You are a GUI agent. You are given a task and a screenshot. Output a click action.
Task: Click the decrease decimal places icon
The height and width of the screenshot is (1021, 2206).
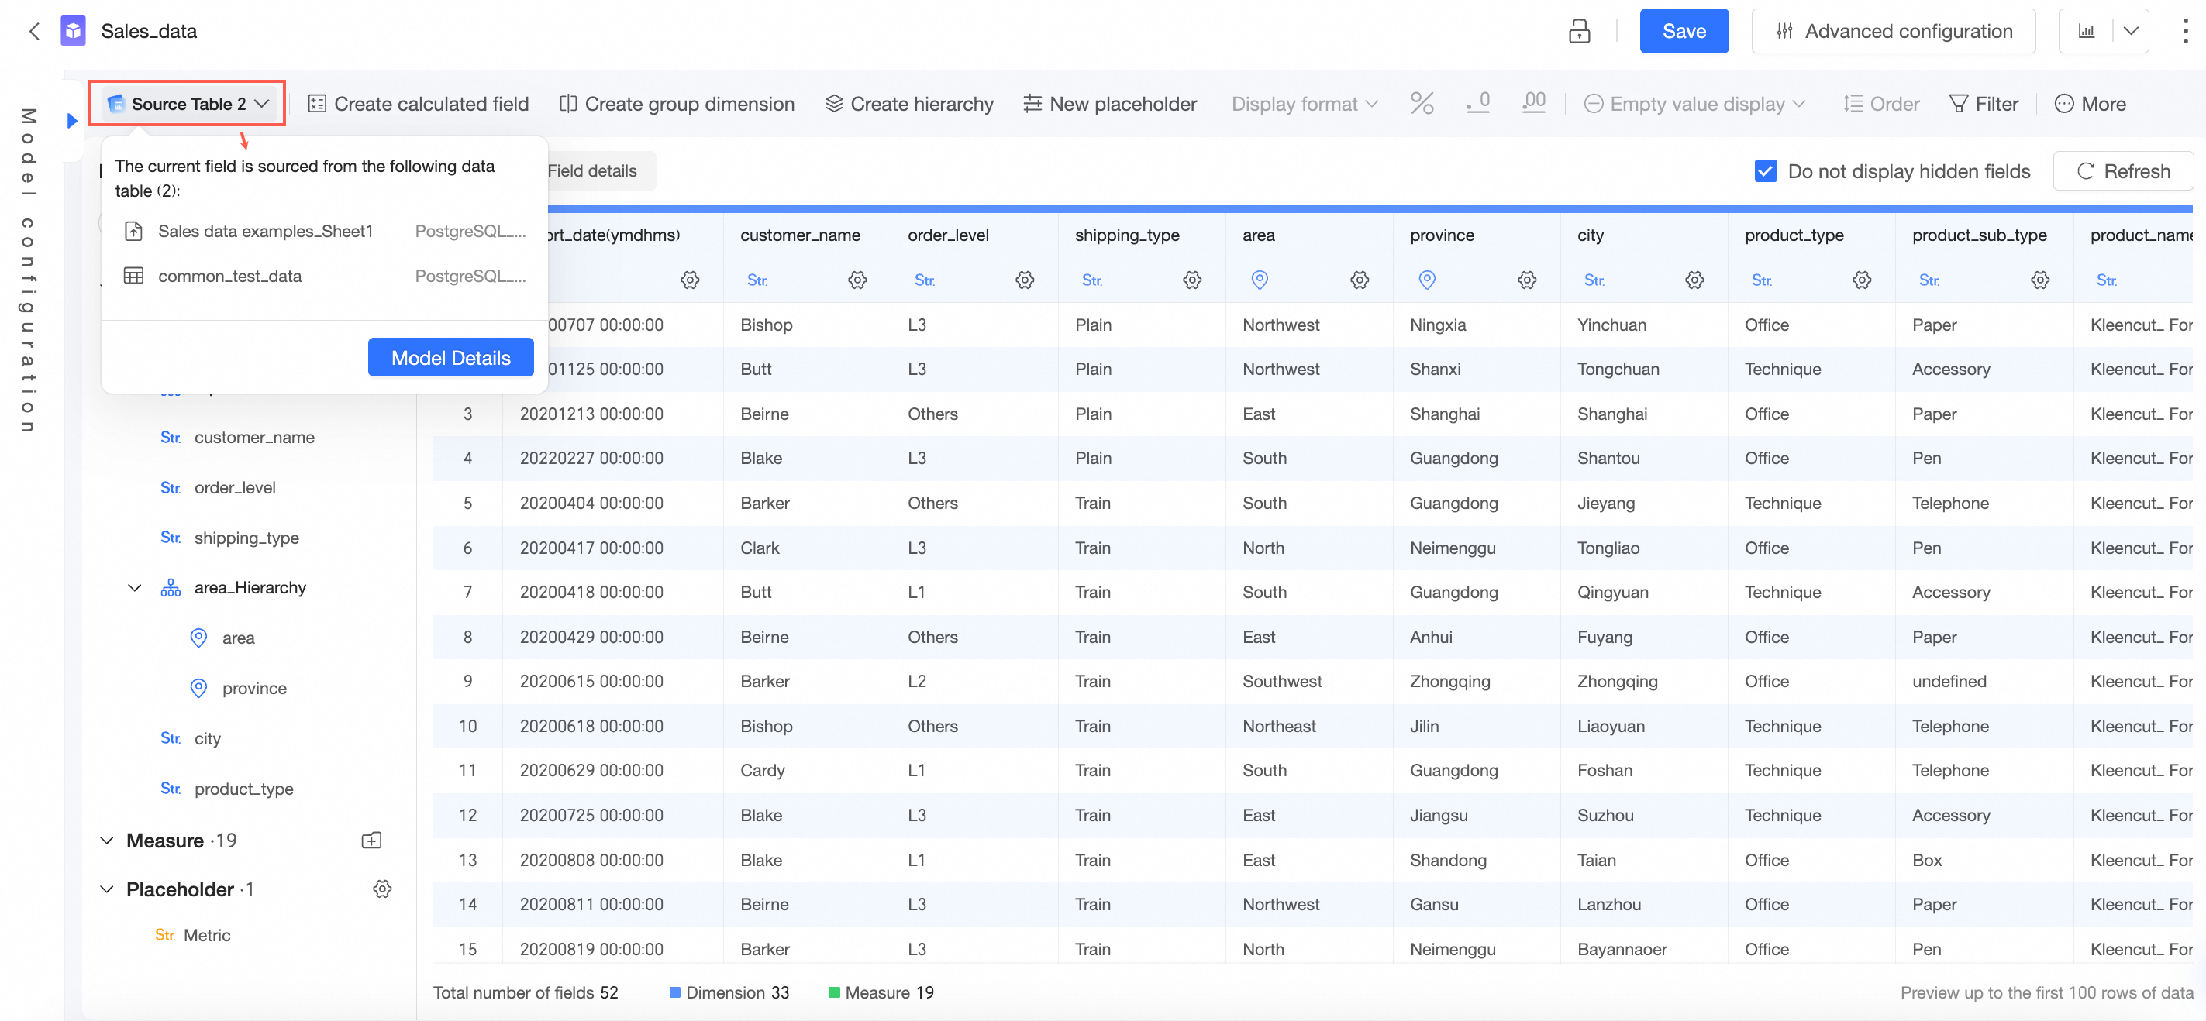click(x=1477, y=104)
